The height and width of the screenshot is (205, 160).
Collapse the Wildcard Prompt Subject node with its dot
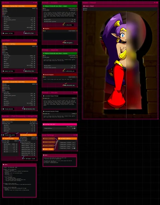tap(44, 6)
